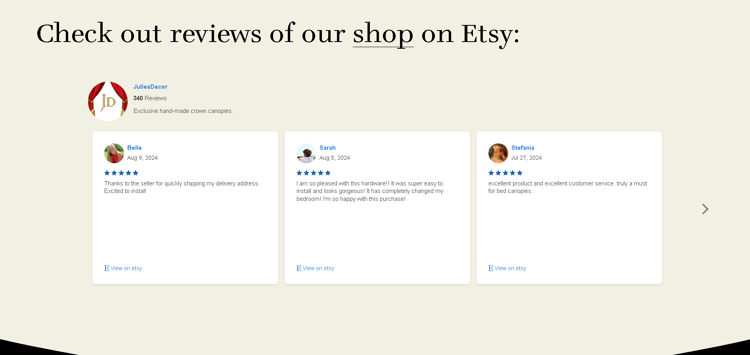Viewport: 750px width, 355px height.
Task: Open Belle's reviewer name link
Action: coord(134,148)
